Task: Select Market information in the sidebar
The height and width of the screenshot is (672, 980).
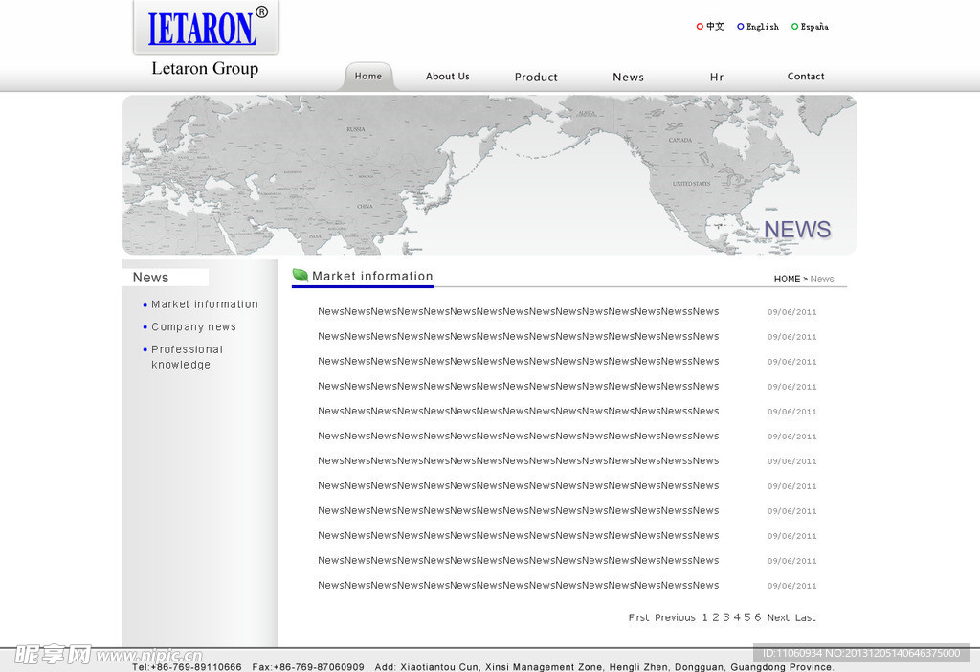Action: pyautogui.click(x=204, y=304)
